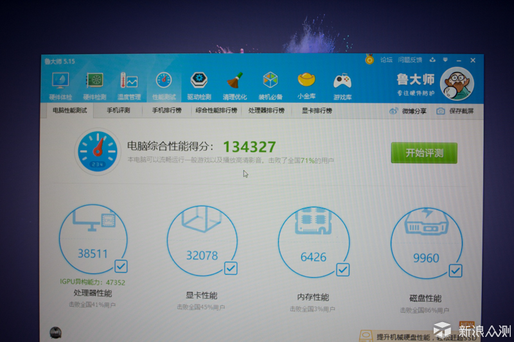
Task: Uncheck the 显卡性能 test checkbox
Action: pyautogui.click(x=231, y=268)
